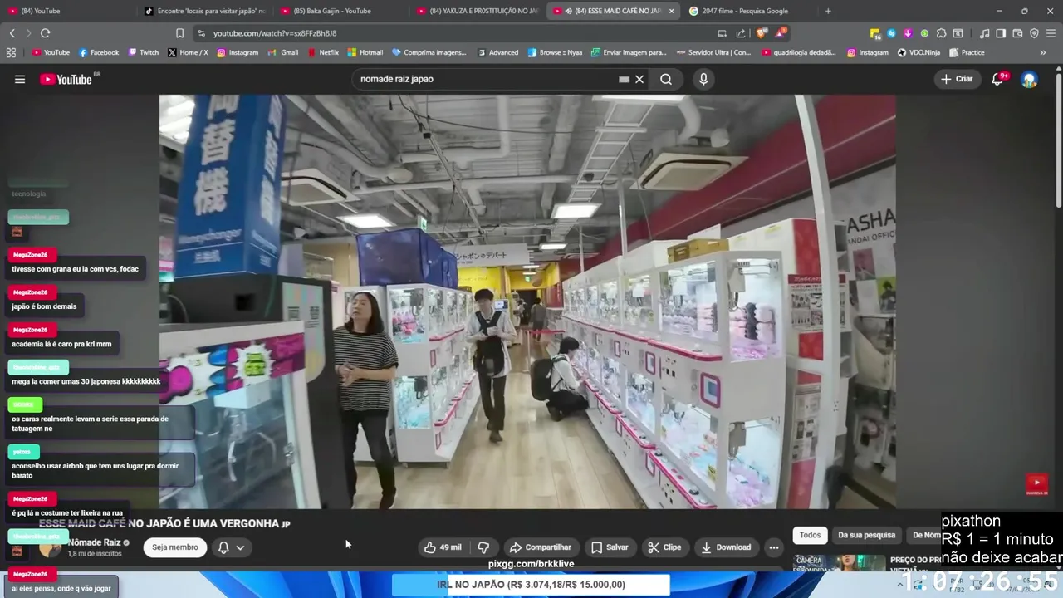1063x598 pixels.
Task: Switch to the 2047 filme Google tab
Action: click(747, 11)
